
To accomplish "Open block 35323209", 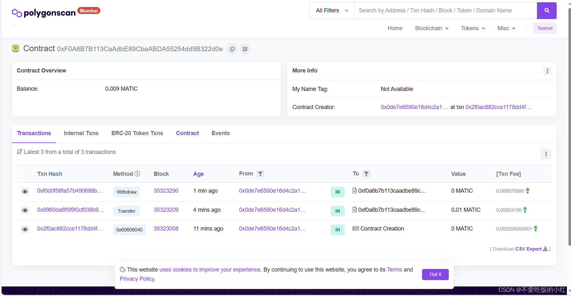I will [166, 210].
